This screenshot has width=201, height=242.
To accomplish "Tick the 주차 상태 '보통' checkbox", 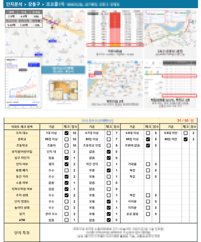I will click(x=109, y=195).
